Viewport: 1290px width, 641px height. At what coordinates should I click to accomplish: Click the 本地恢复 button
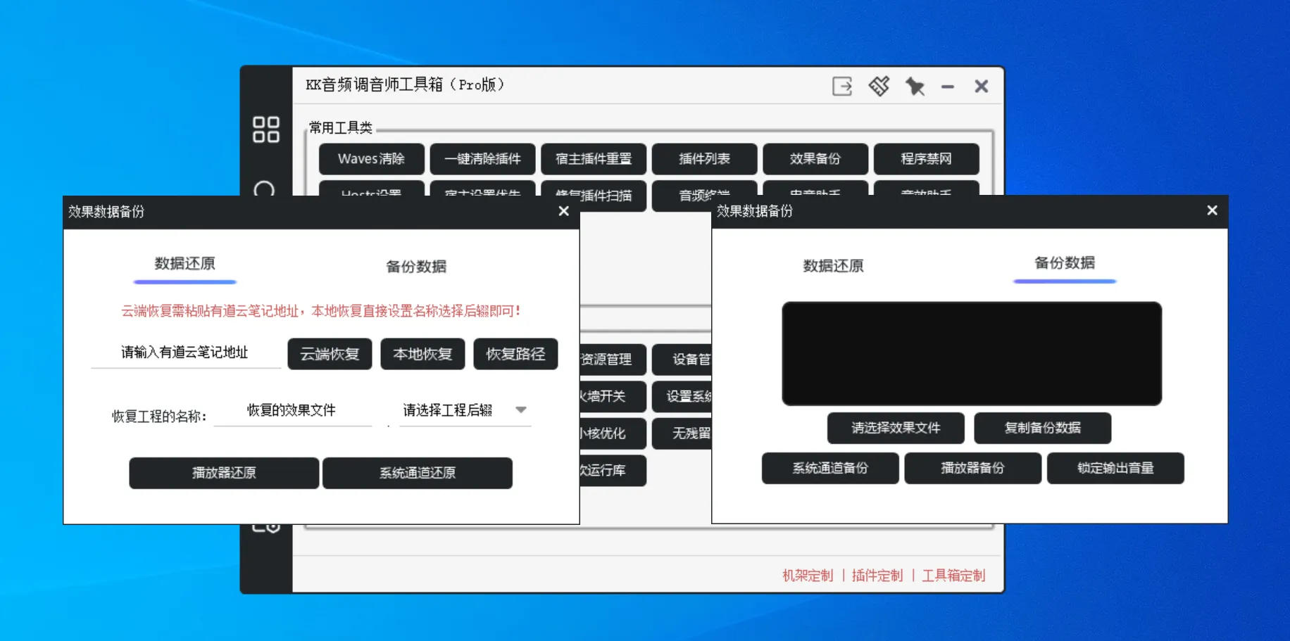[422, 354]
